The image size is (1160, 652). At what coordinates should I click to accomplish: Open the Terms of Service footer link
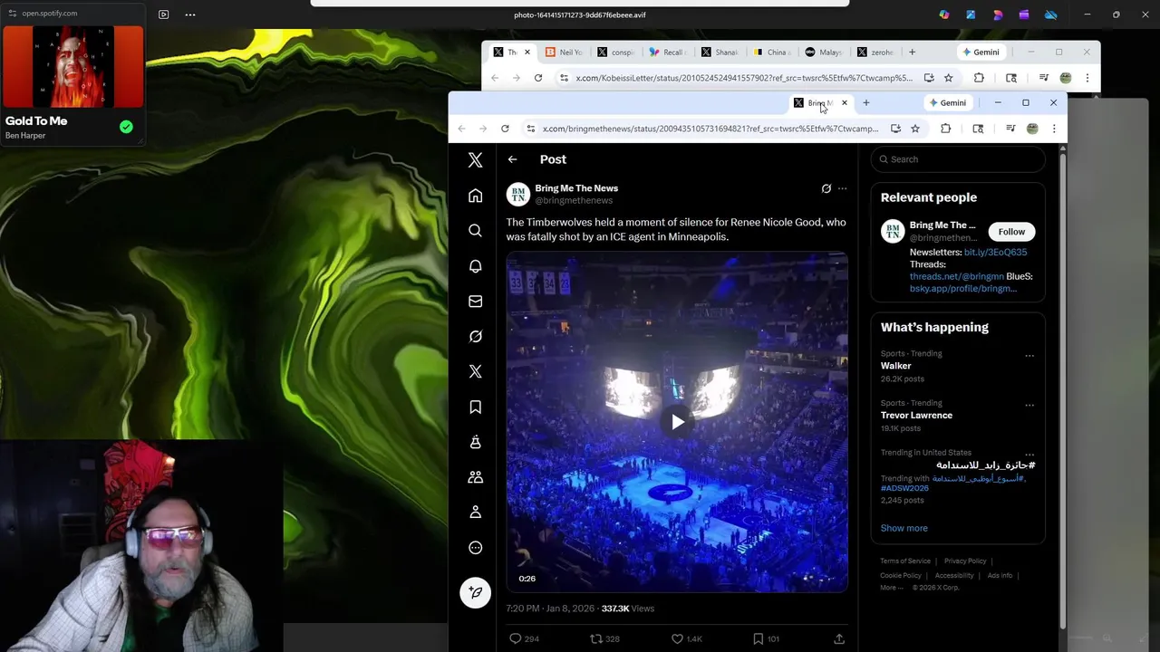[x=905, y=561]
